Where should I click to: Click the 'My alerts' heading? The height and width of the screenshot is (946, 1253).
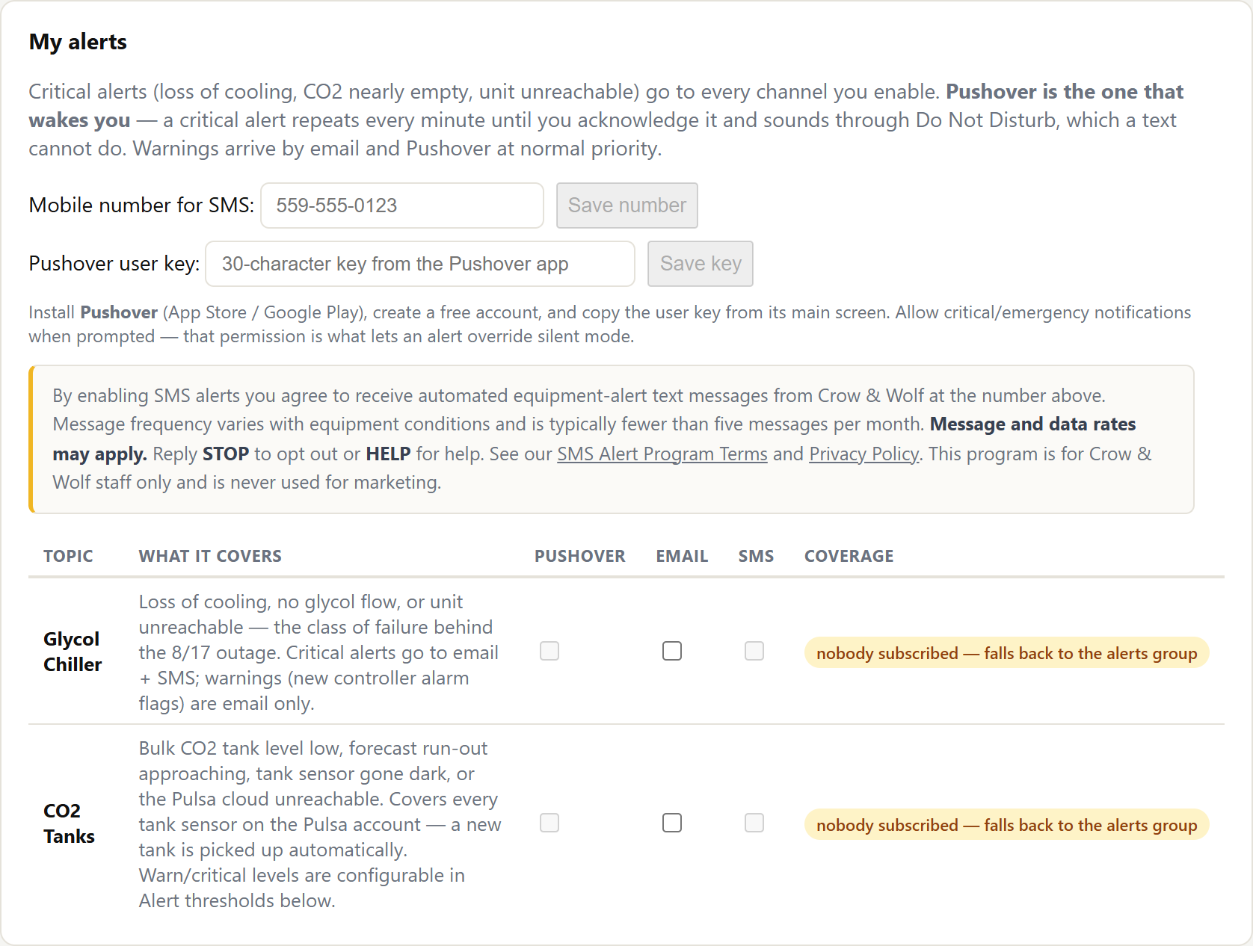(78, 42)
